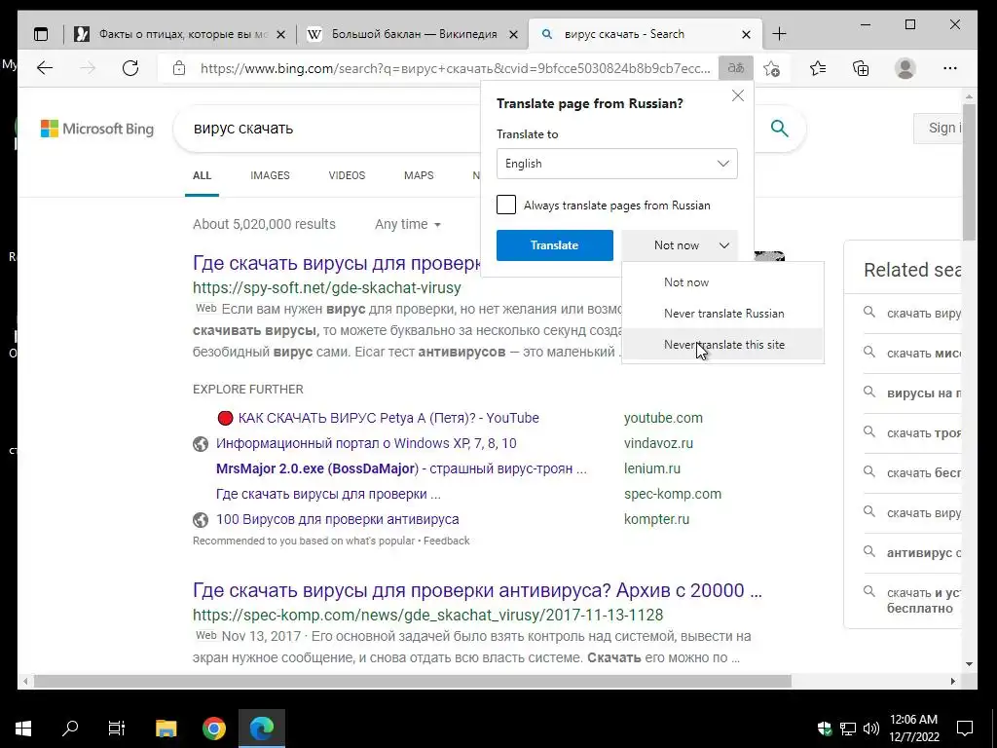997x748 pixels.
Task: Click the vertical page scrollbar thumb
Action: pyautogui.click(x=969, y=172)
